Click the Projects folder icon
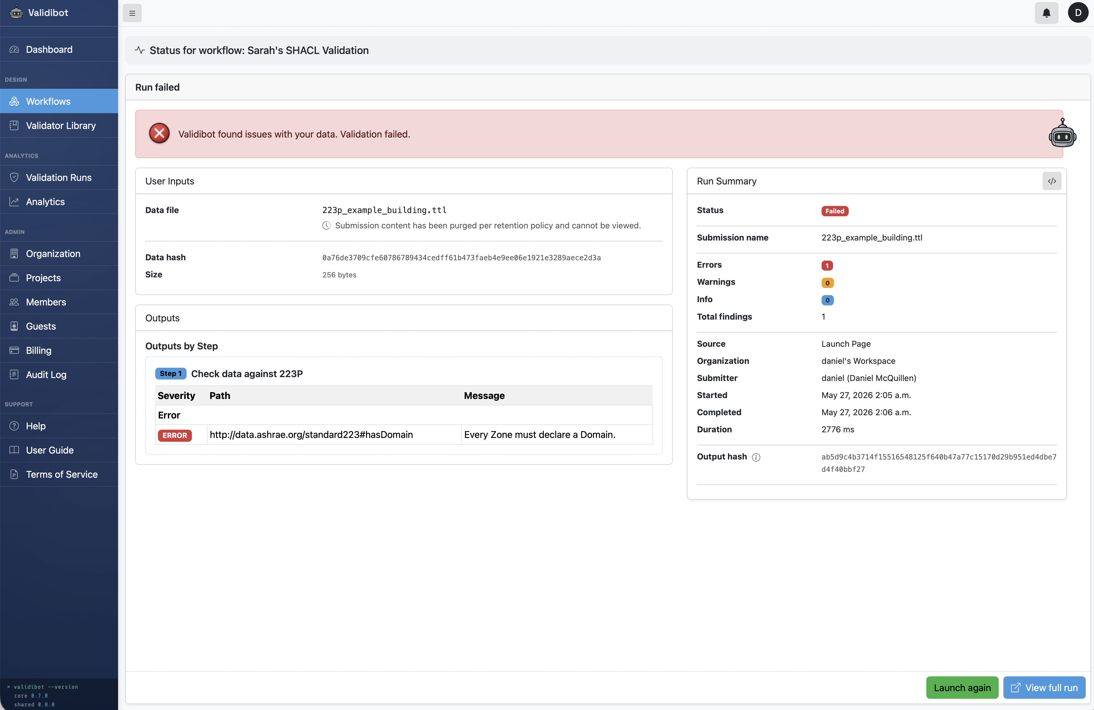The height and width of the screenshot is (710, 1094). 14,278
